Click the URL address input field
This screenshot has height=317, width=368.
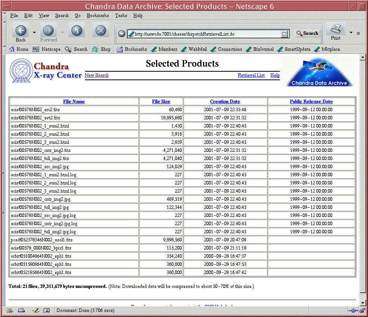pyautogui.click(x=206, y=34)
